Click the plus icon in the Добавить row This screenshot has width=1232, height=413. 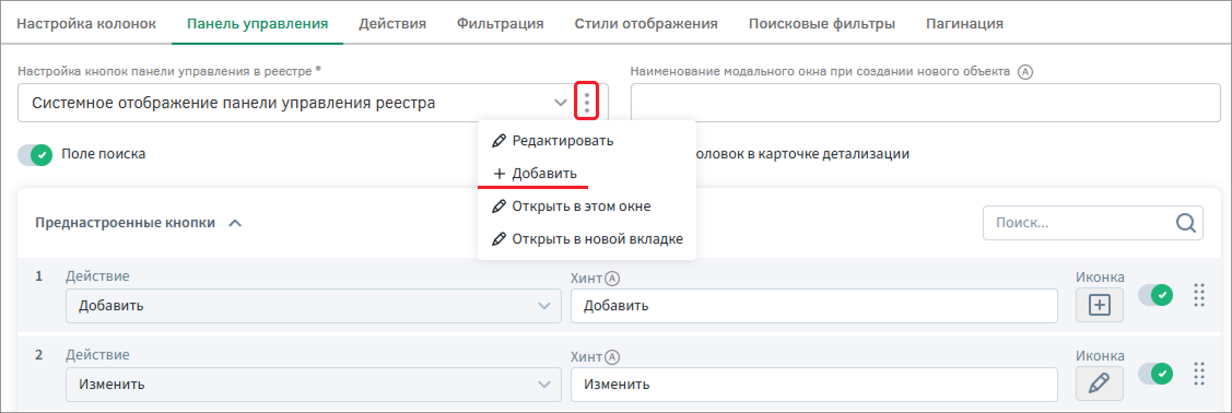[1099, 305]
